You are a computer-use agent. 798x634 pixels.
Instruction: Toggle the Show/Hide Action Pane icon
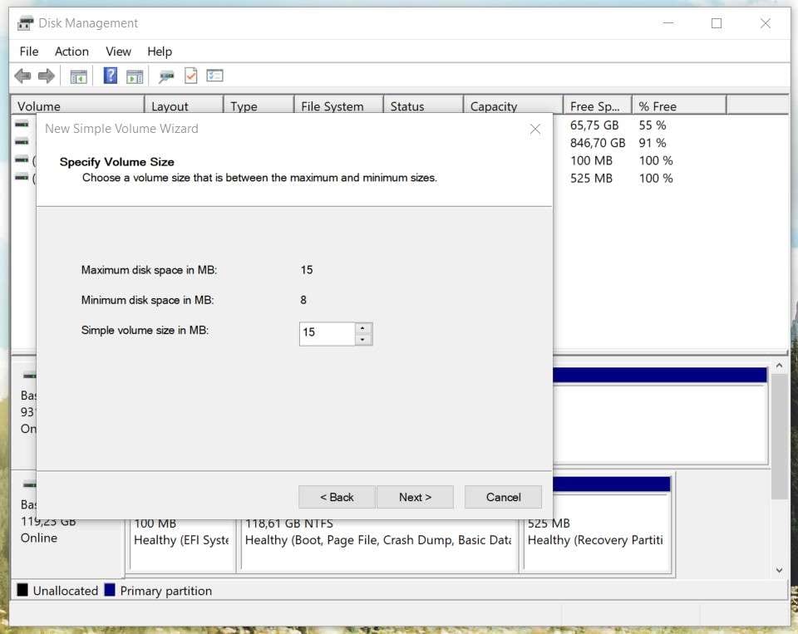coord(135,76)
